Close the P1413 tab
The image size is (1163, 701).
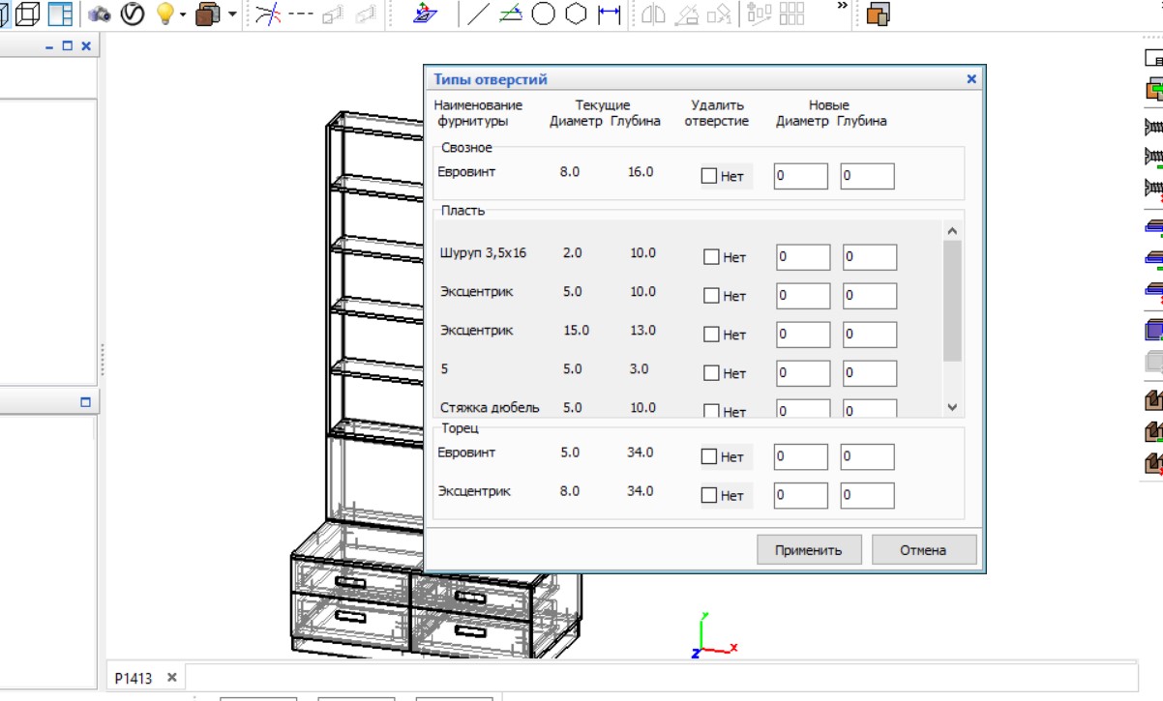click(171, 678)
